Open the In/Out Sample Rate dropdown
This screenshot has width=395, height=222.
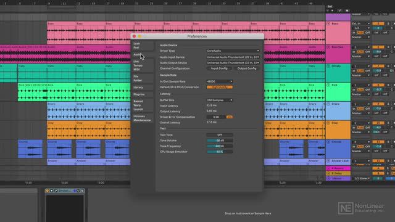[220, 81]
